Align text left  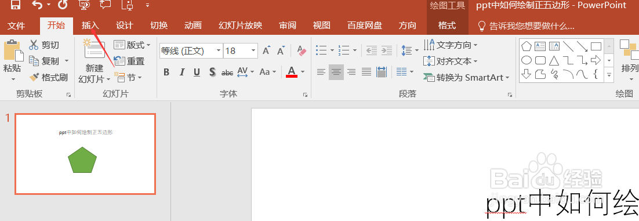321,72
